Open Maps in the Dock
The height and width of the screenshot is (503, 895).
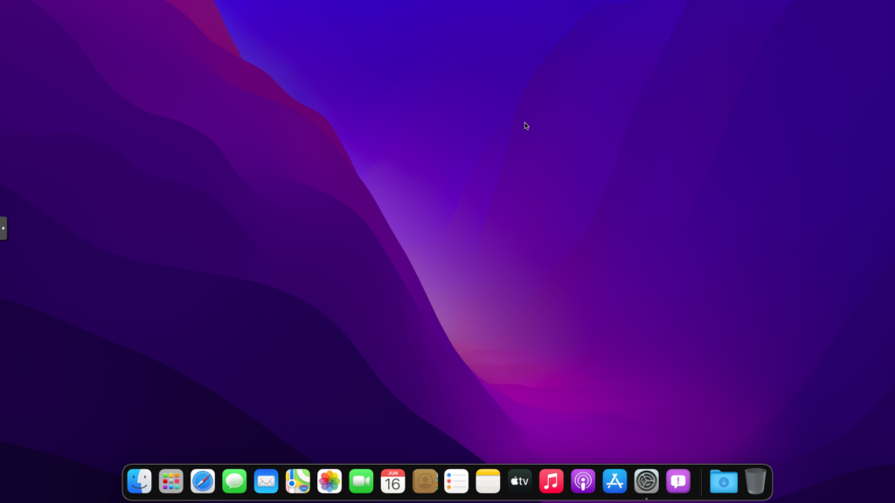298,481
